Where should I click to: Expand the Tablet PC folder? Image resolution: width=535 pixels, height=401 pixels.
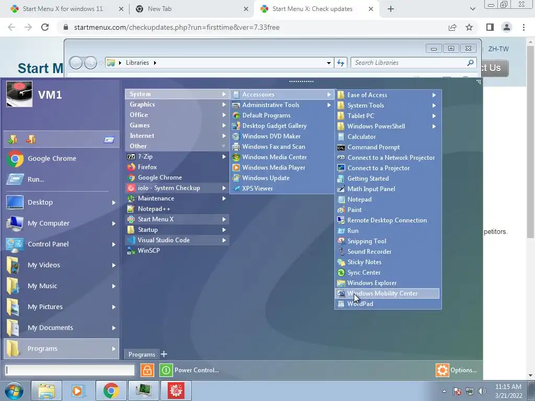(388, 116)
